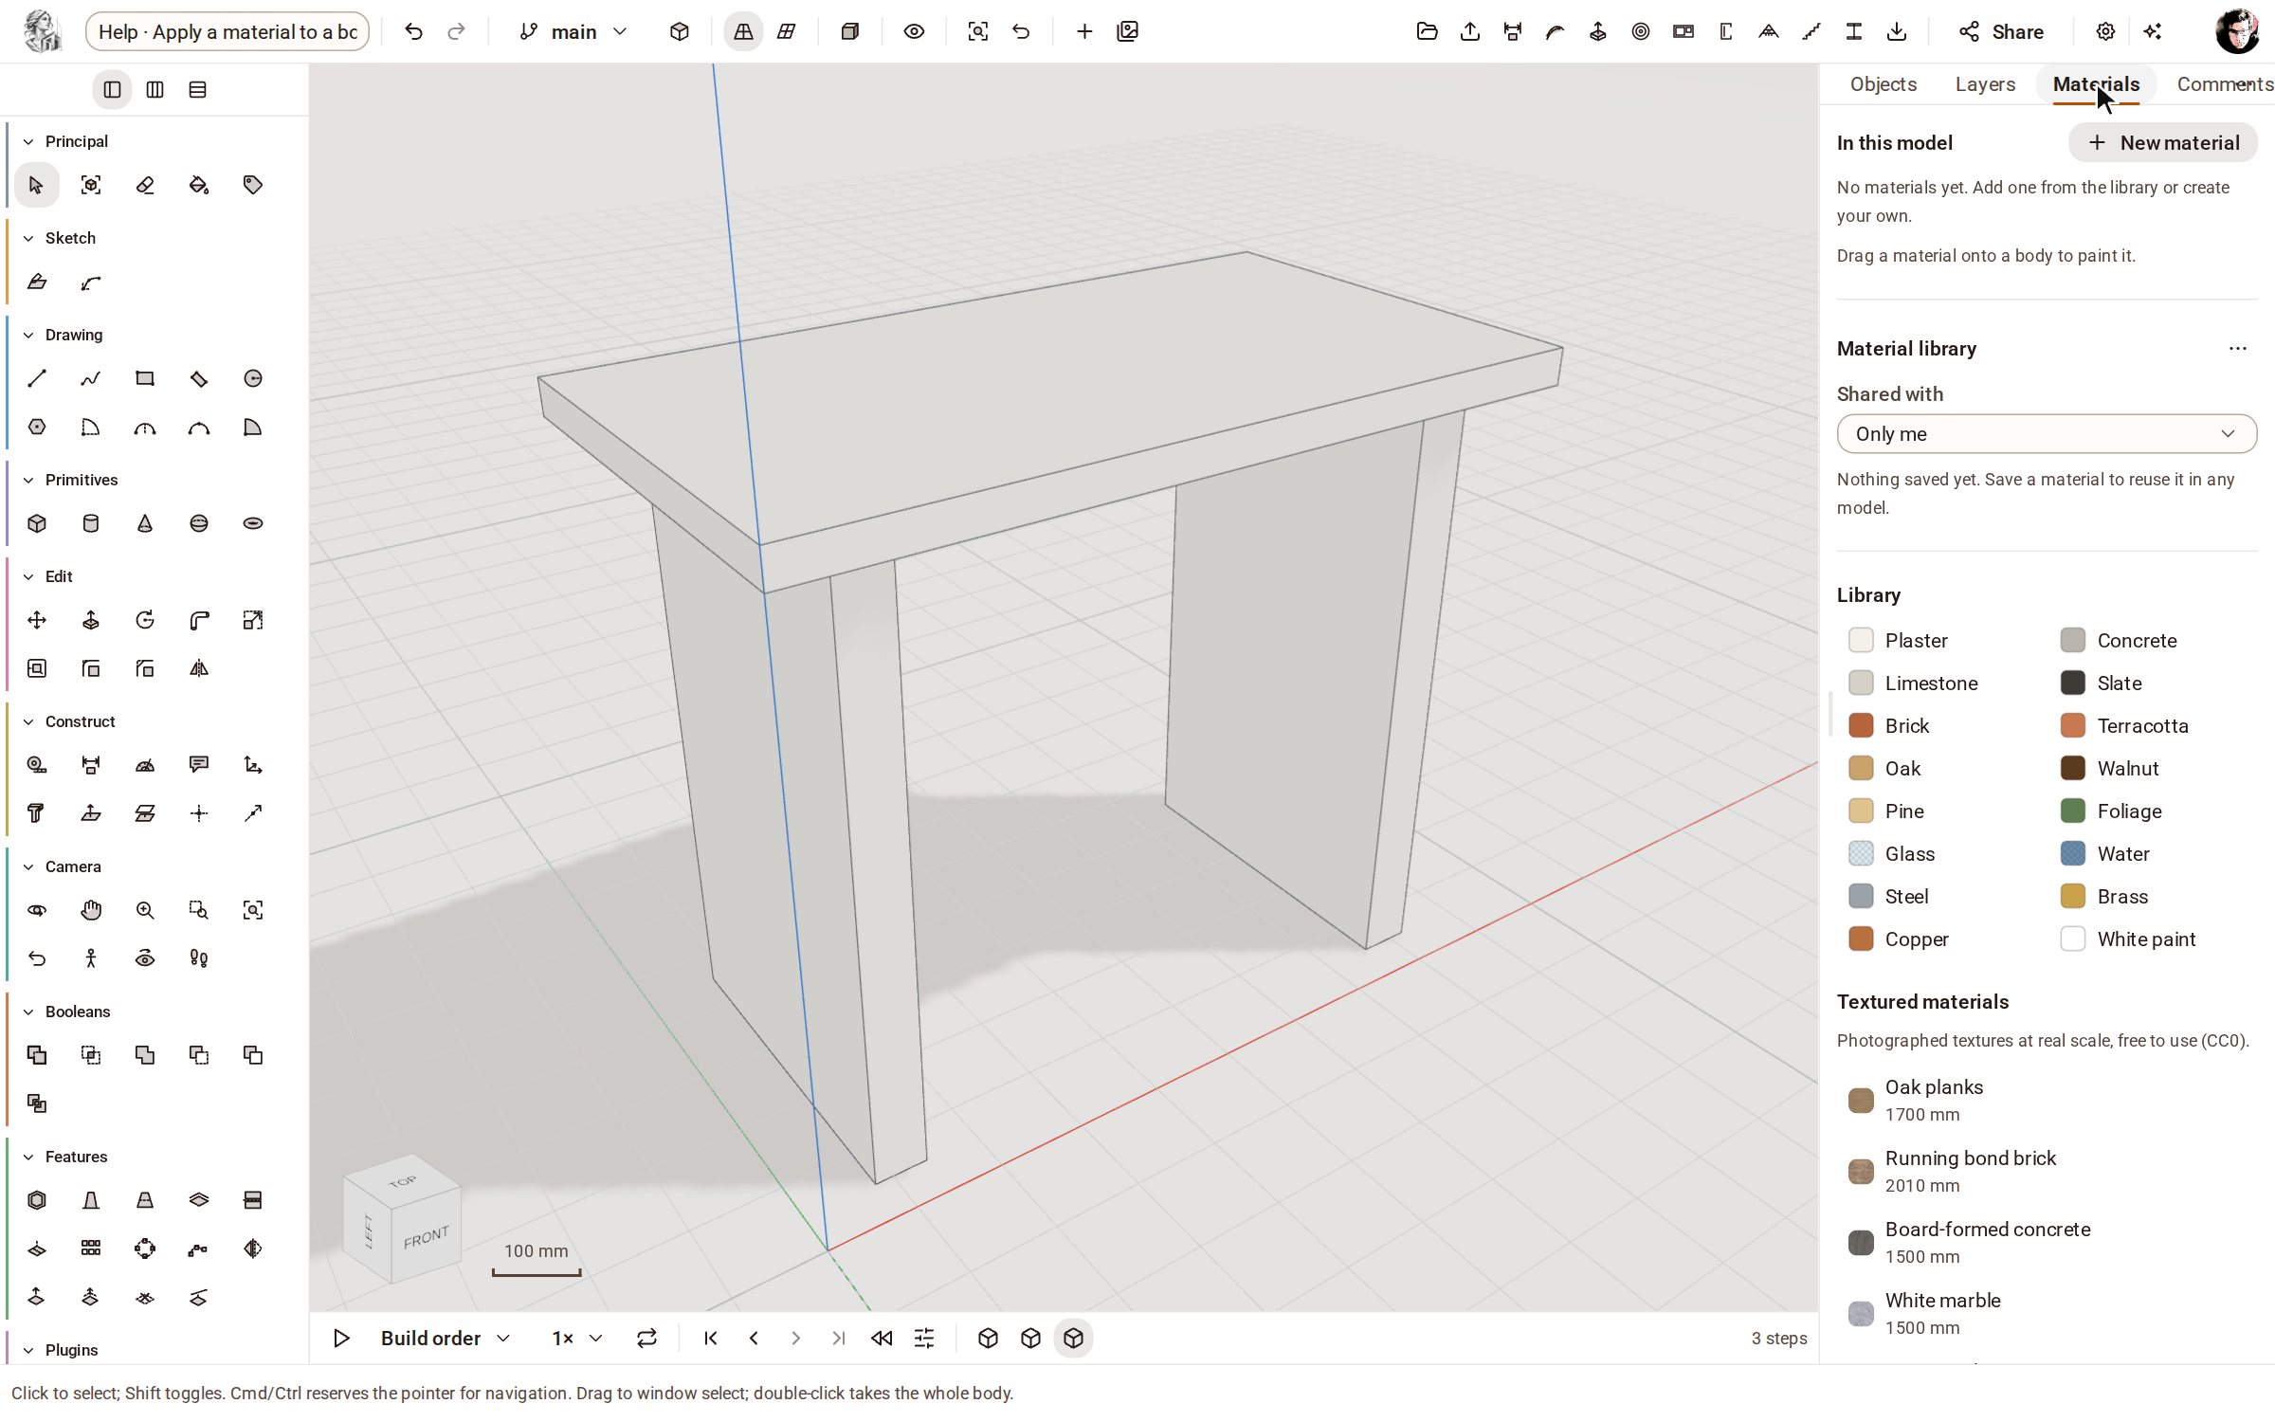Open the Shared with Only me dropdown
The height and width of the screenshot is (1422, 2275).
[2047, 434]
